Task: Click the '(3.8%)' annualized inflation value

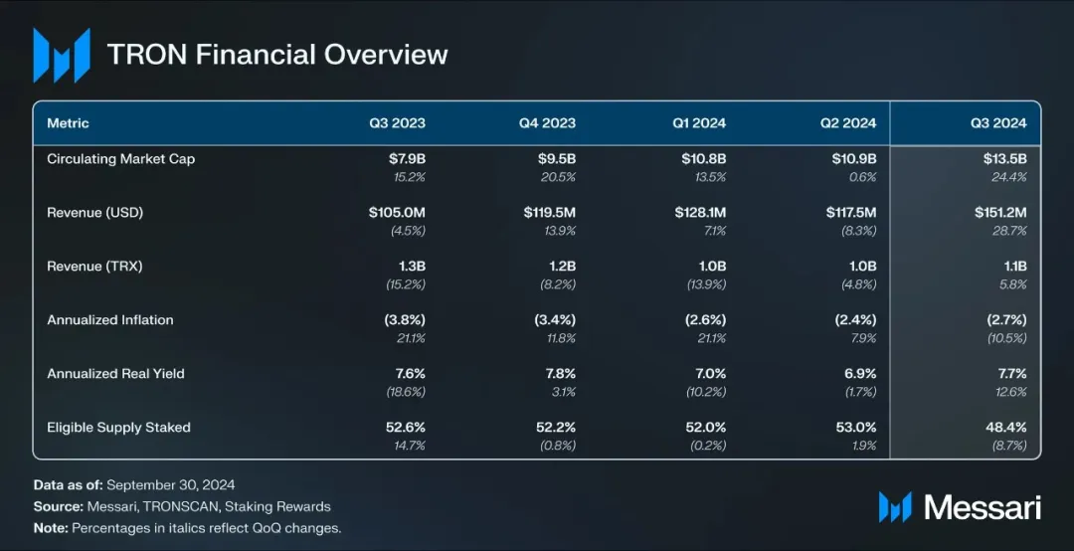Action: [x=404, y=320]
